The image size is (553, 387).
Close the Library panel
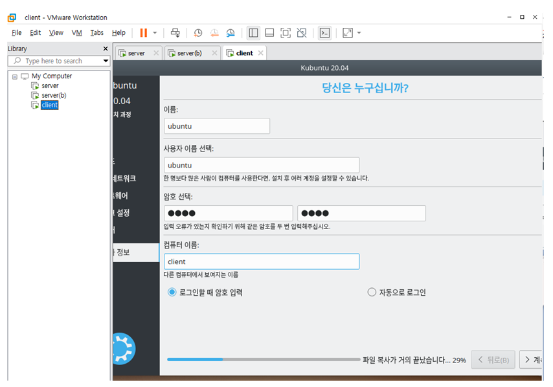pyautogui.click(x=106, y=49)
